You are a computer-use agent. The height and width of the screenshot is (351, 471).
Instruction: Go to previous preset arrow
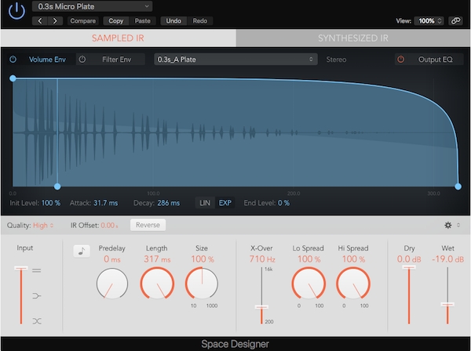(x=40, y=20)
